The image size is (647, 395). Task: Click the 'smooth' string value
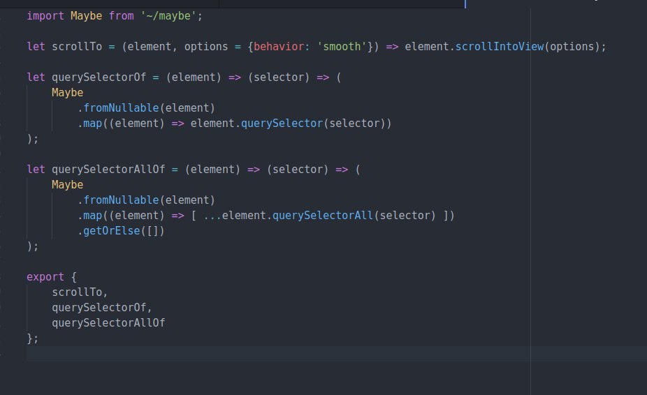coord(342,47)
